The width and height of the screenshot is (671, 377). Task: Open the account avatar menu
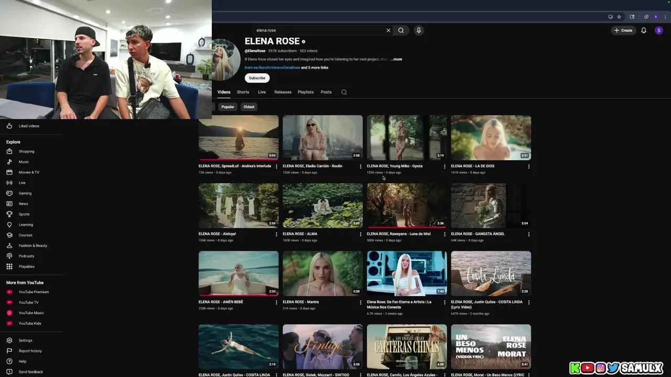point(659,30)
